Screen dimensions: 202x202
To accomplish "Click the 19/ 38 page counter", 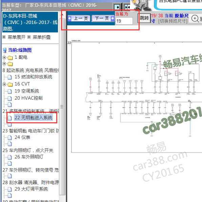I will tap(157, 16).
